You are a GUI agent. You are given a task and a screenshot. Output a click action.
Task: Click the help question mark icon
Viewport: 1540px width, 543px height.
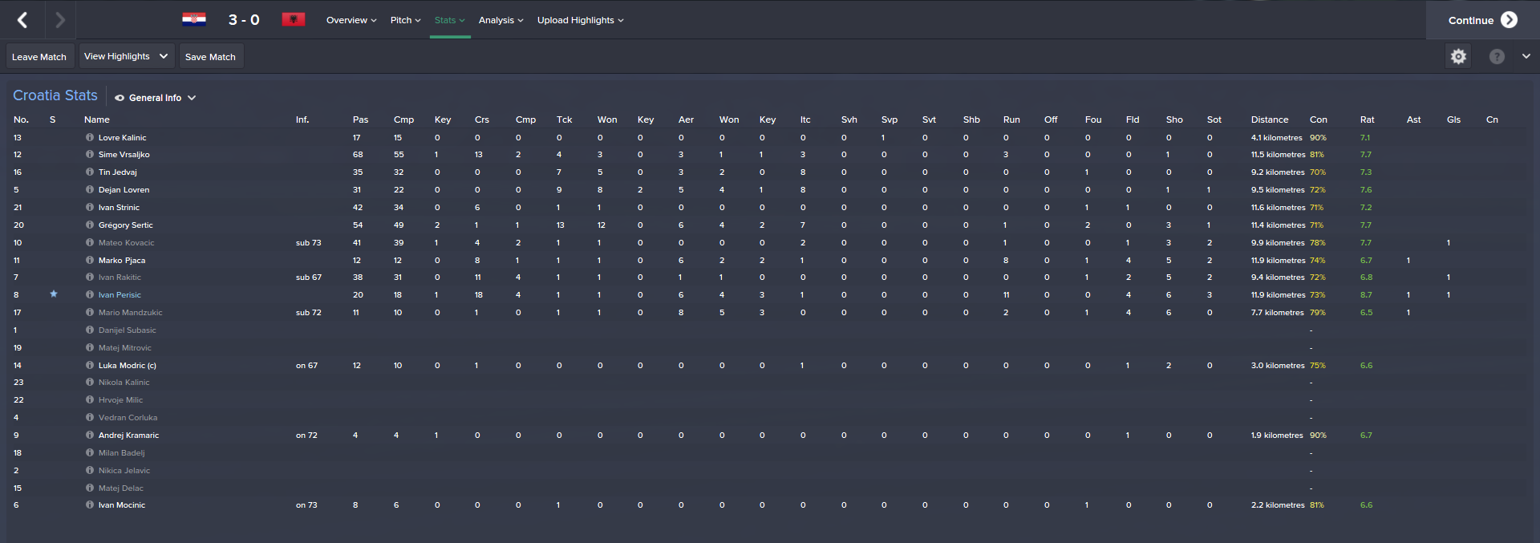[1497, 56]
